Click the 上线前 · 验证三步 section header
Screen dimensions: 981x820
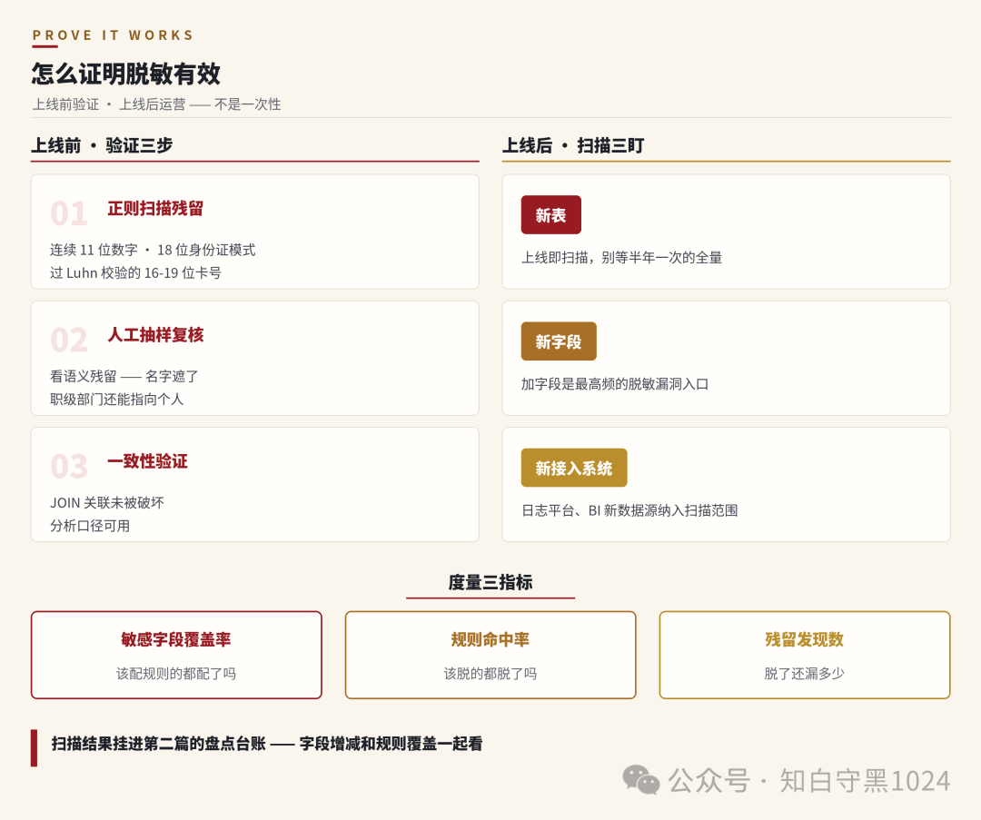pos(102,145)
